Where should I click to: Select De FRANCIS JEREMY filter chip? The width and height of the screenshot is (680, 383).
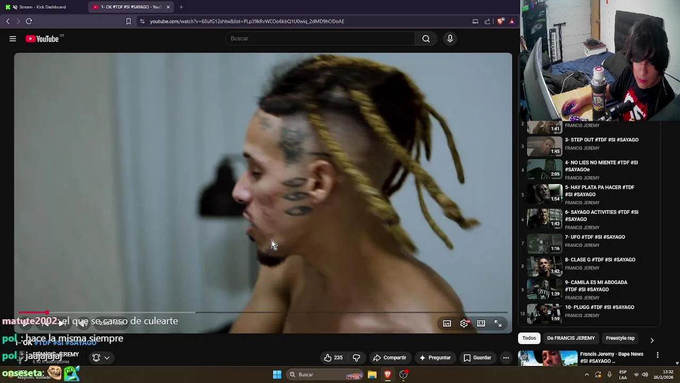pyautogui.click(x=571, y=338)
